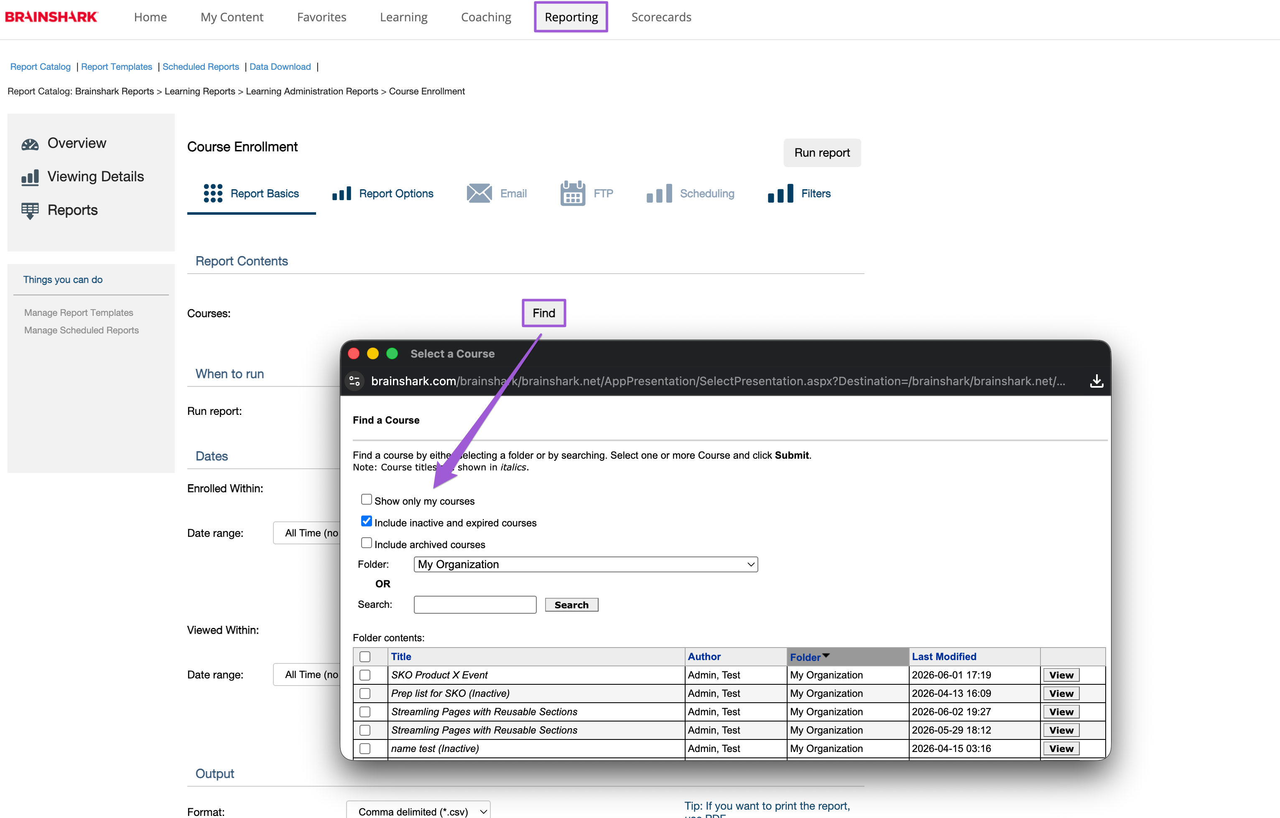The width and height of the screenshot is (1280, 818).
Task: Open My Content menu
Action: (232, 17)
